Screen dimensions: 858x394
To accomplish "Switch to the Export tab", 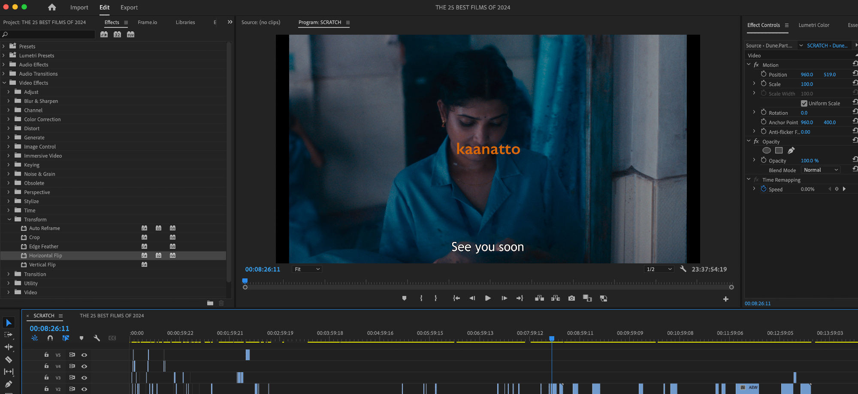I will (x=129, y=7).
